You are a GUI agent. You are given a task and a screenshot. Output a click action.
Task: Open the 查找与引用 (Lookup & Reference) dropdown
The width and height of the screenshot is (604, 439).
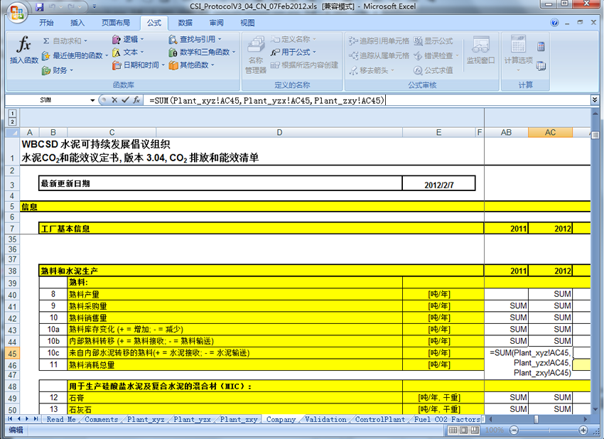(195, 39)
